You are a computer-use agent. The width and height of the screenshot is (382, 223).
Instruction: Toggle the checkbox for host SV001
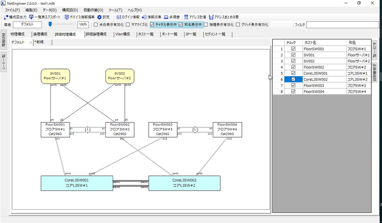[293, 55]
